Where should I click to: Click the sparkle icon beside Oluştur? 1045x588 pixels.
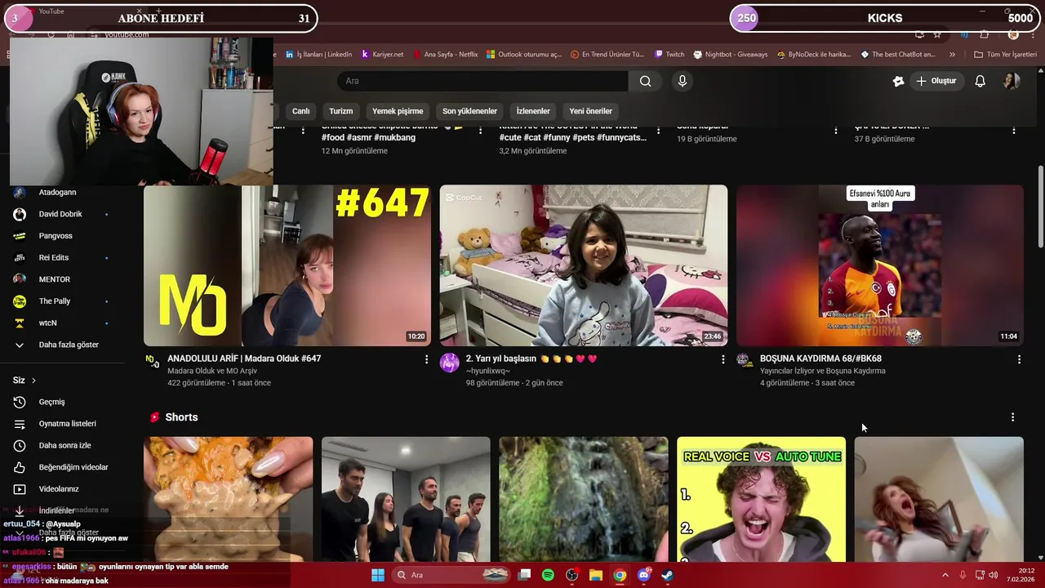(x=898, y=81)
